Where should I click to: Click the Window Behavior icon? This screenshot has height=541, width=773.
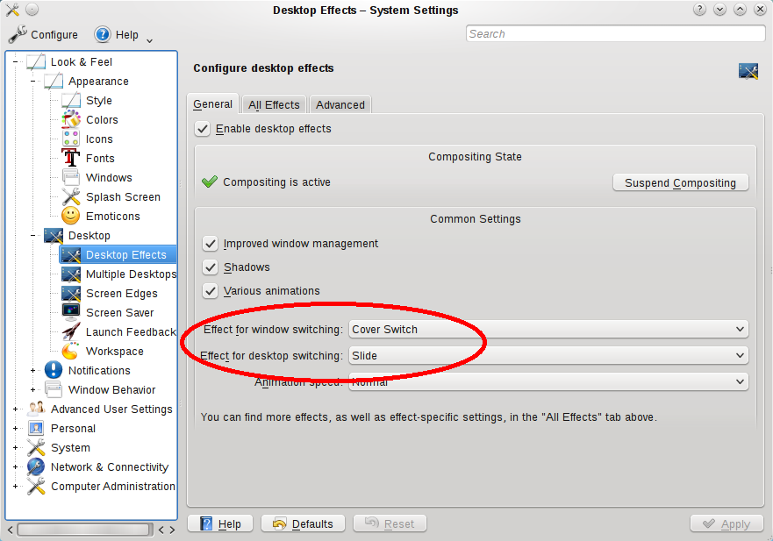pos(54,389)
